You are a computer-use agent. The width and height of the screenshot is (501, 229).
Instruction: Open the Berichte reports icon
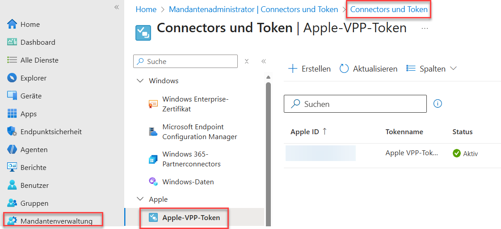pyautogui.click(x=12, y=167)
